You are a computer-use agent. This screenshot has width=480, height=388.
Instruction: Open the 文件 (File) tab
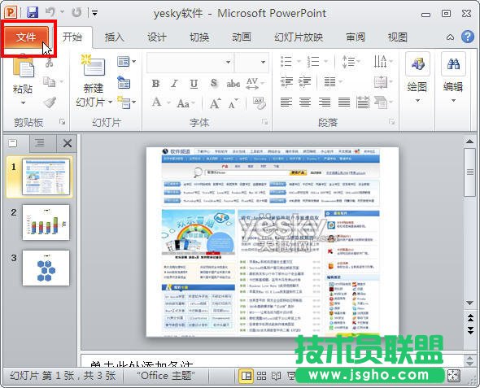(26, 37)
